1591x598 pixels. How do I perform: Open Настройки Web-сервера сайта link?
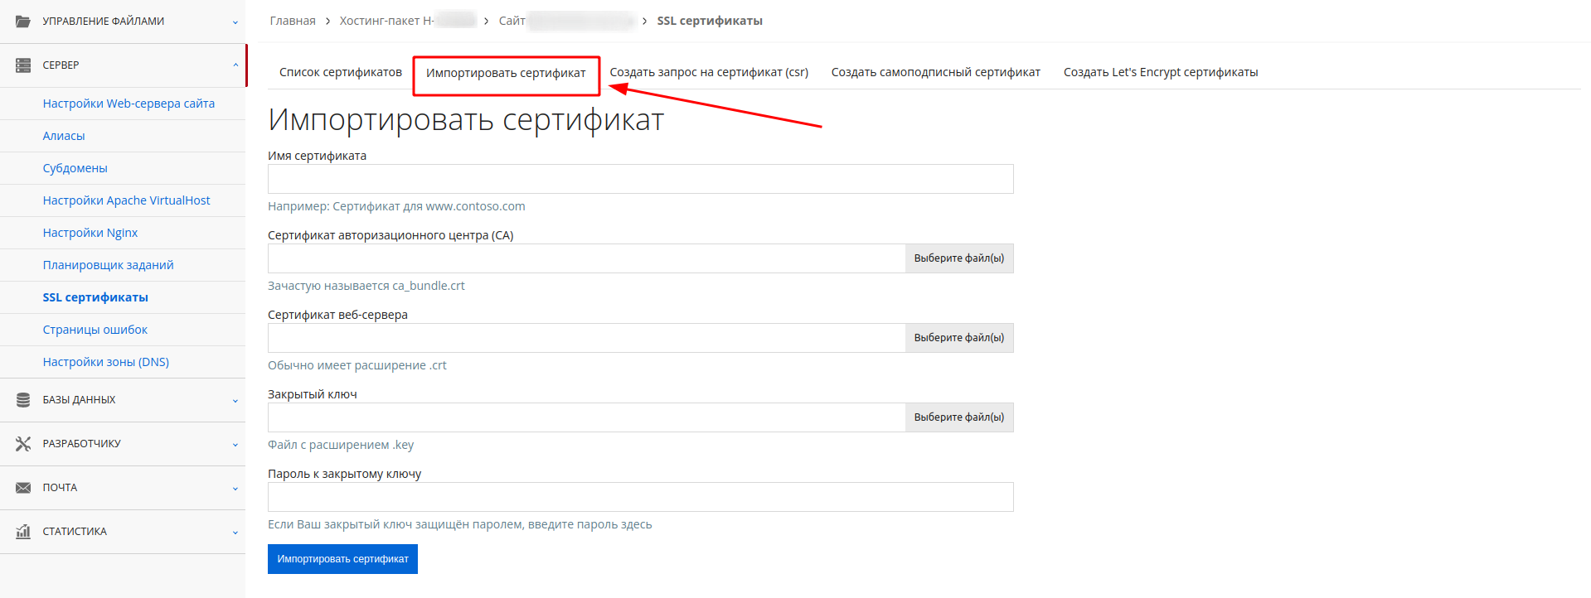tap(129, 104)
